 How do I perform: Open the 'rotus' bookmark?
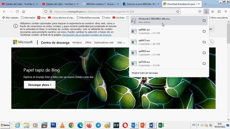(42, 18)
